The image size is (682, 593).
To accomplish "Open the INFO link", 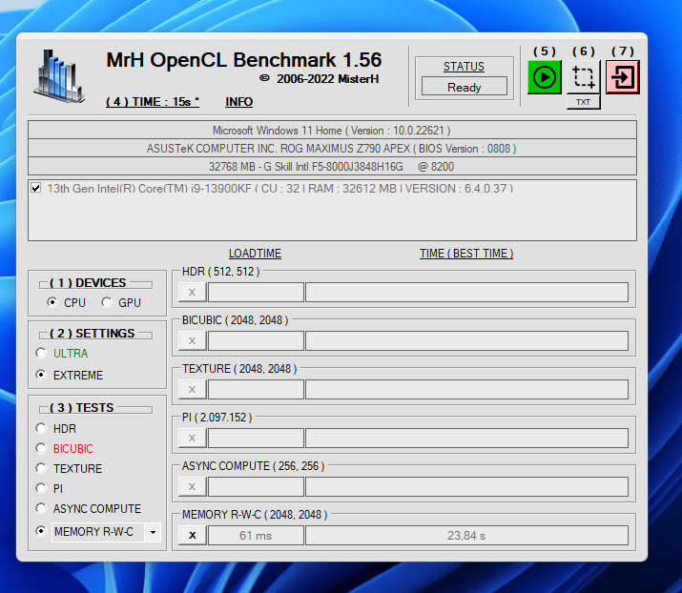I will tap(238, 102).
